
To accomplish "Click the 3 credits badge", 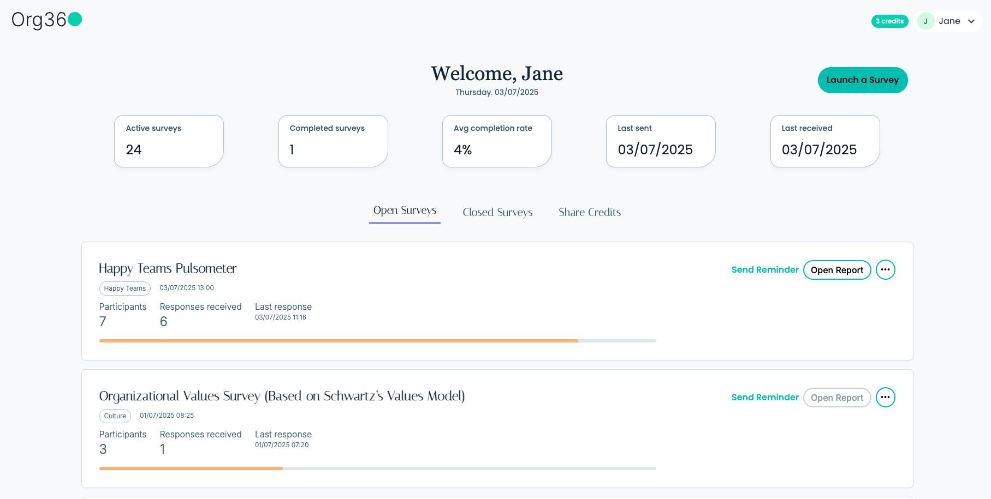I will [889, 21].
